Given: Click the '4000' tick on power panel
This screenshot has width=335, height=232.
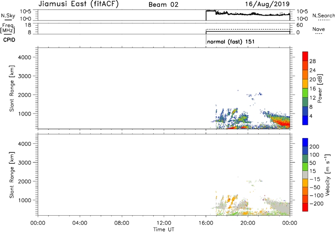Looking at the screenshot, I should pos(25,57).
